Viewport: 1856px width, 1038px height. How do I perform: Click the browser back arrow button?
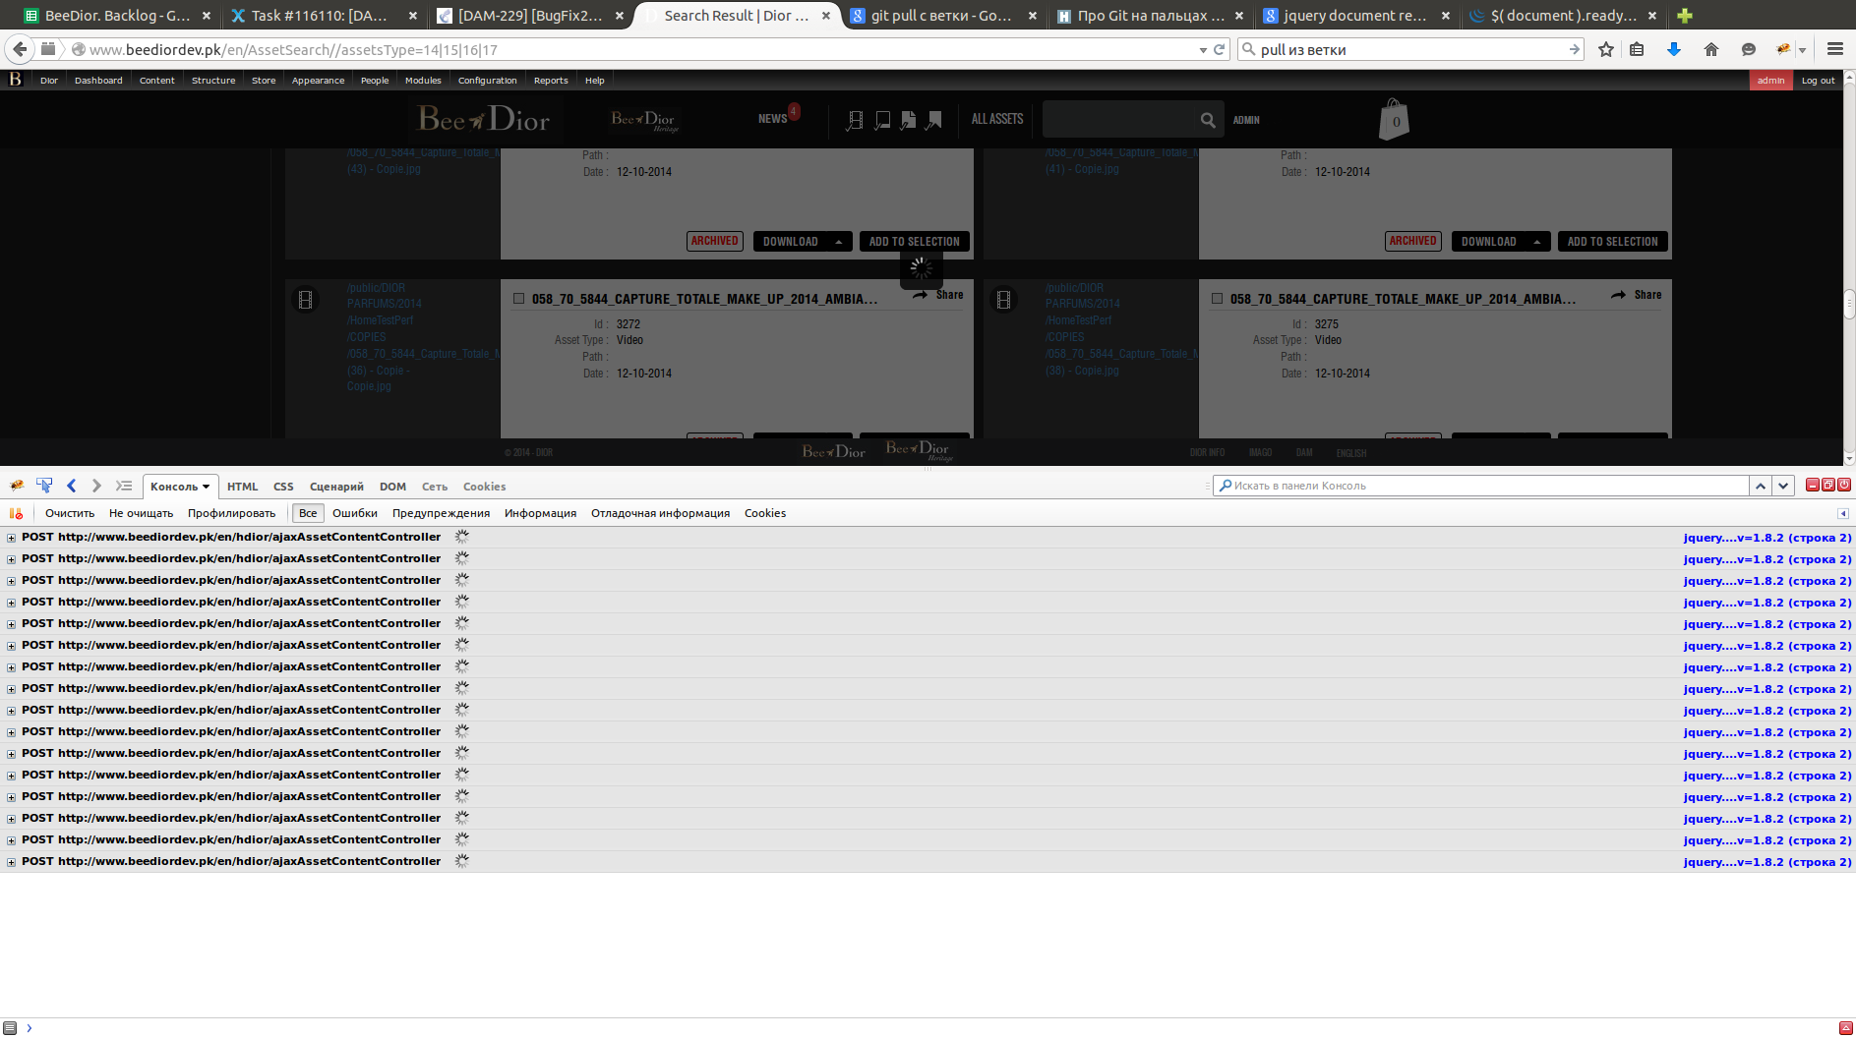click(20, 49)
